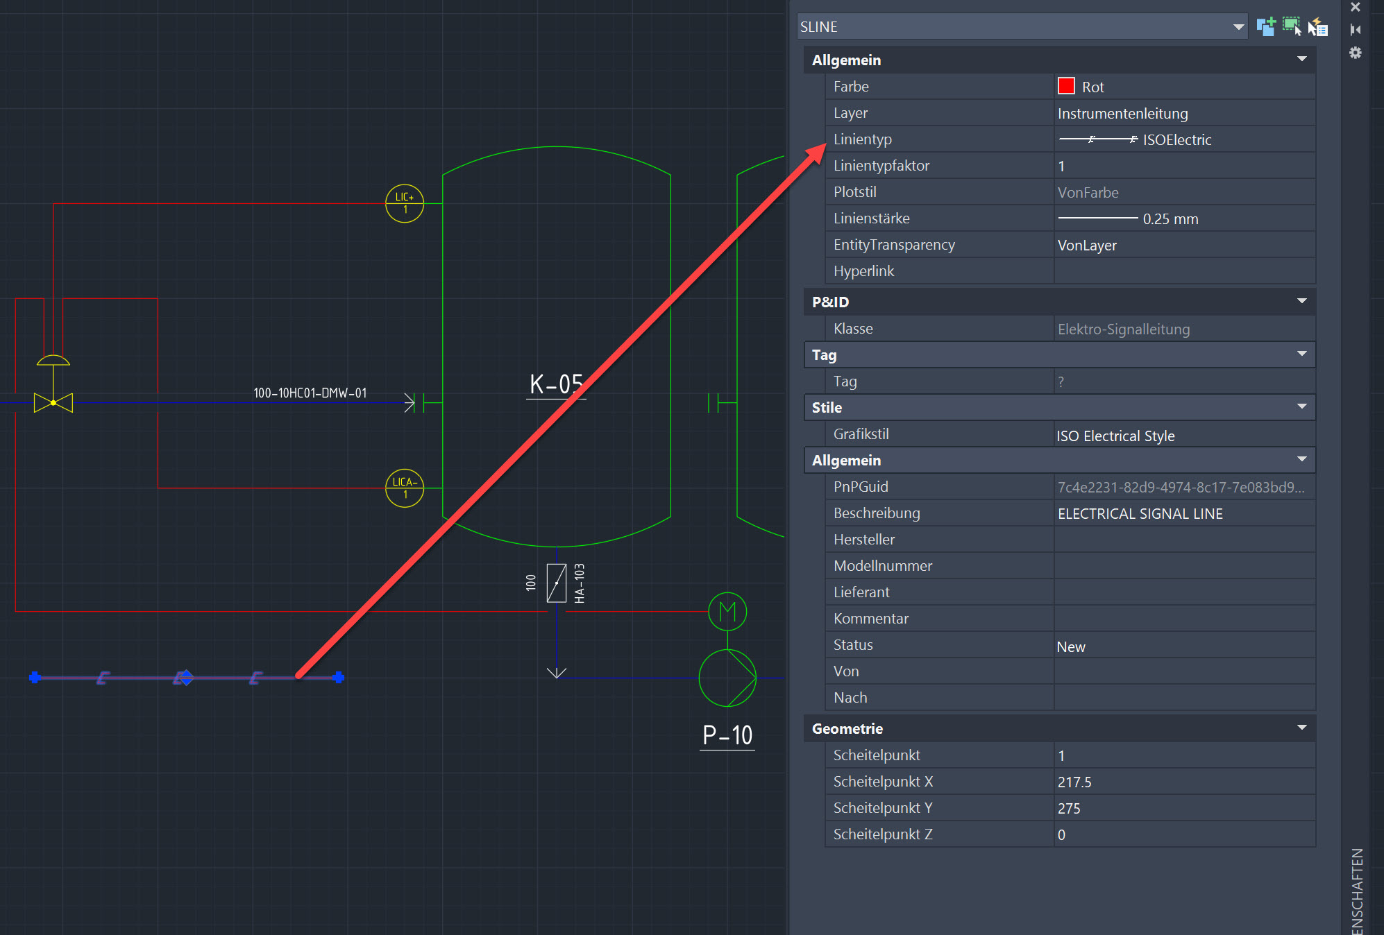Edit the Kommentar field value

(1180, 618)
